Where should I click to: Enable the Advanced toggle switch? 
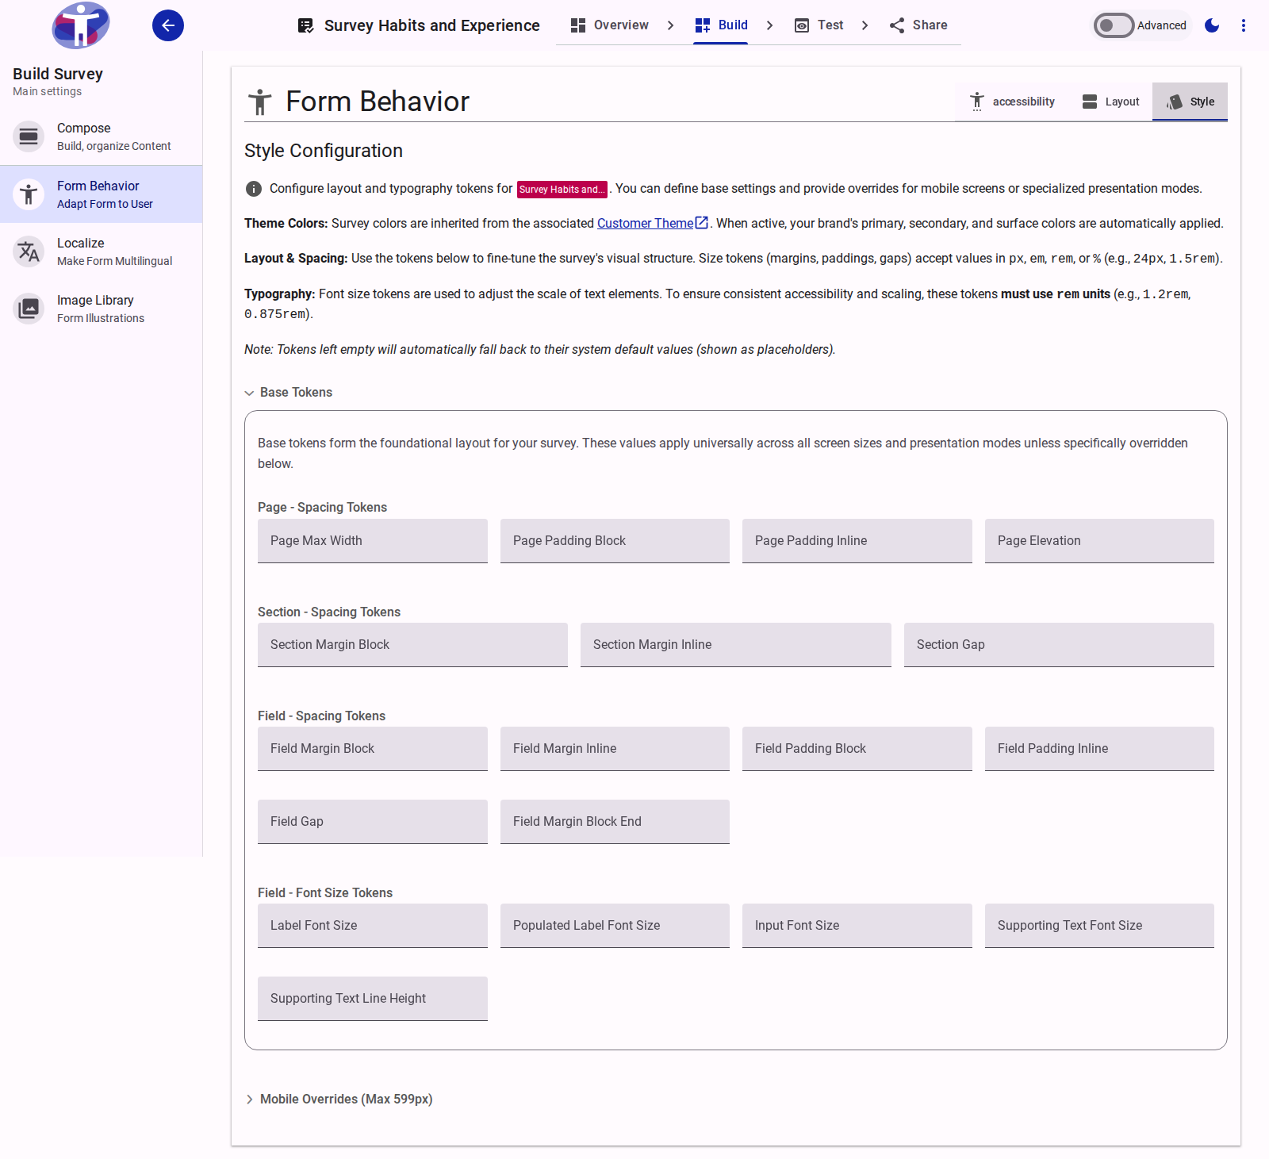[x=1114, y=25]
